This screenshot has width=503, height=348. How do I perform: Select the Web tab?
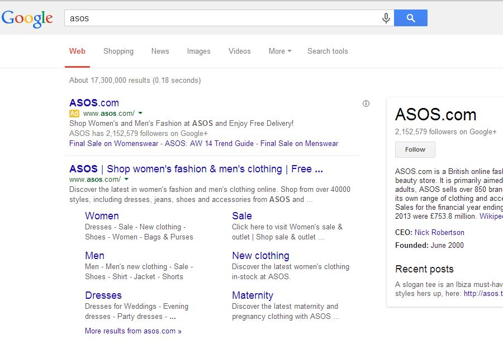[77, 51]
